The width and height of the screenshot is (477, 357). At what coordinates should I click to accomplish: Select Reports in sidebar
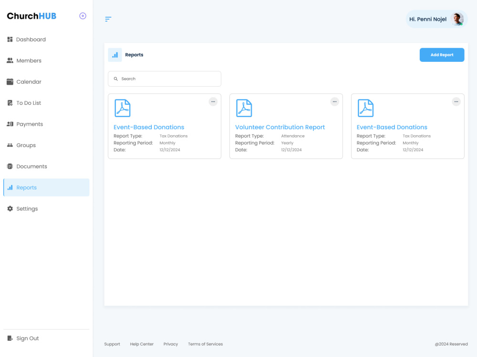coord(46,187)
